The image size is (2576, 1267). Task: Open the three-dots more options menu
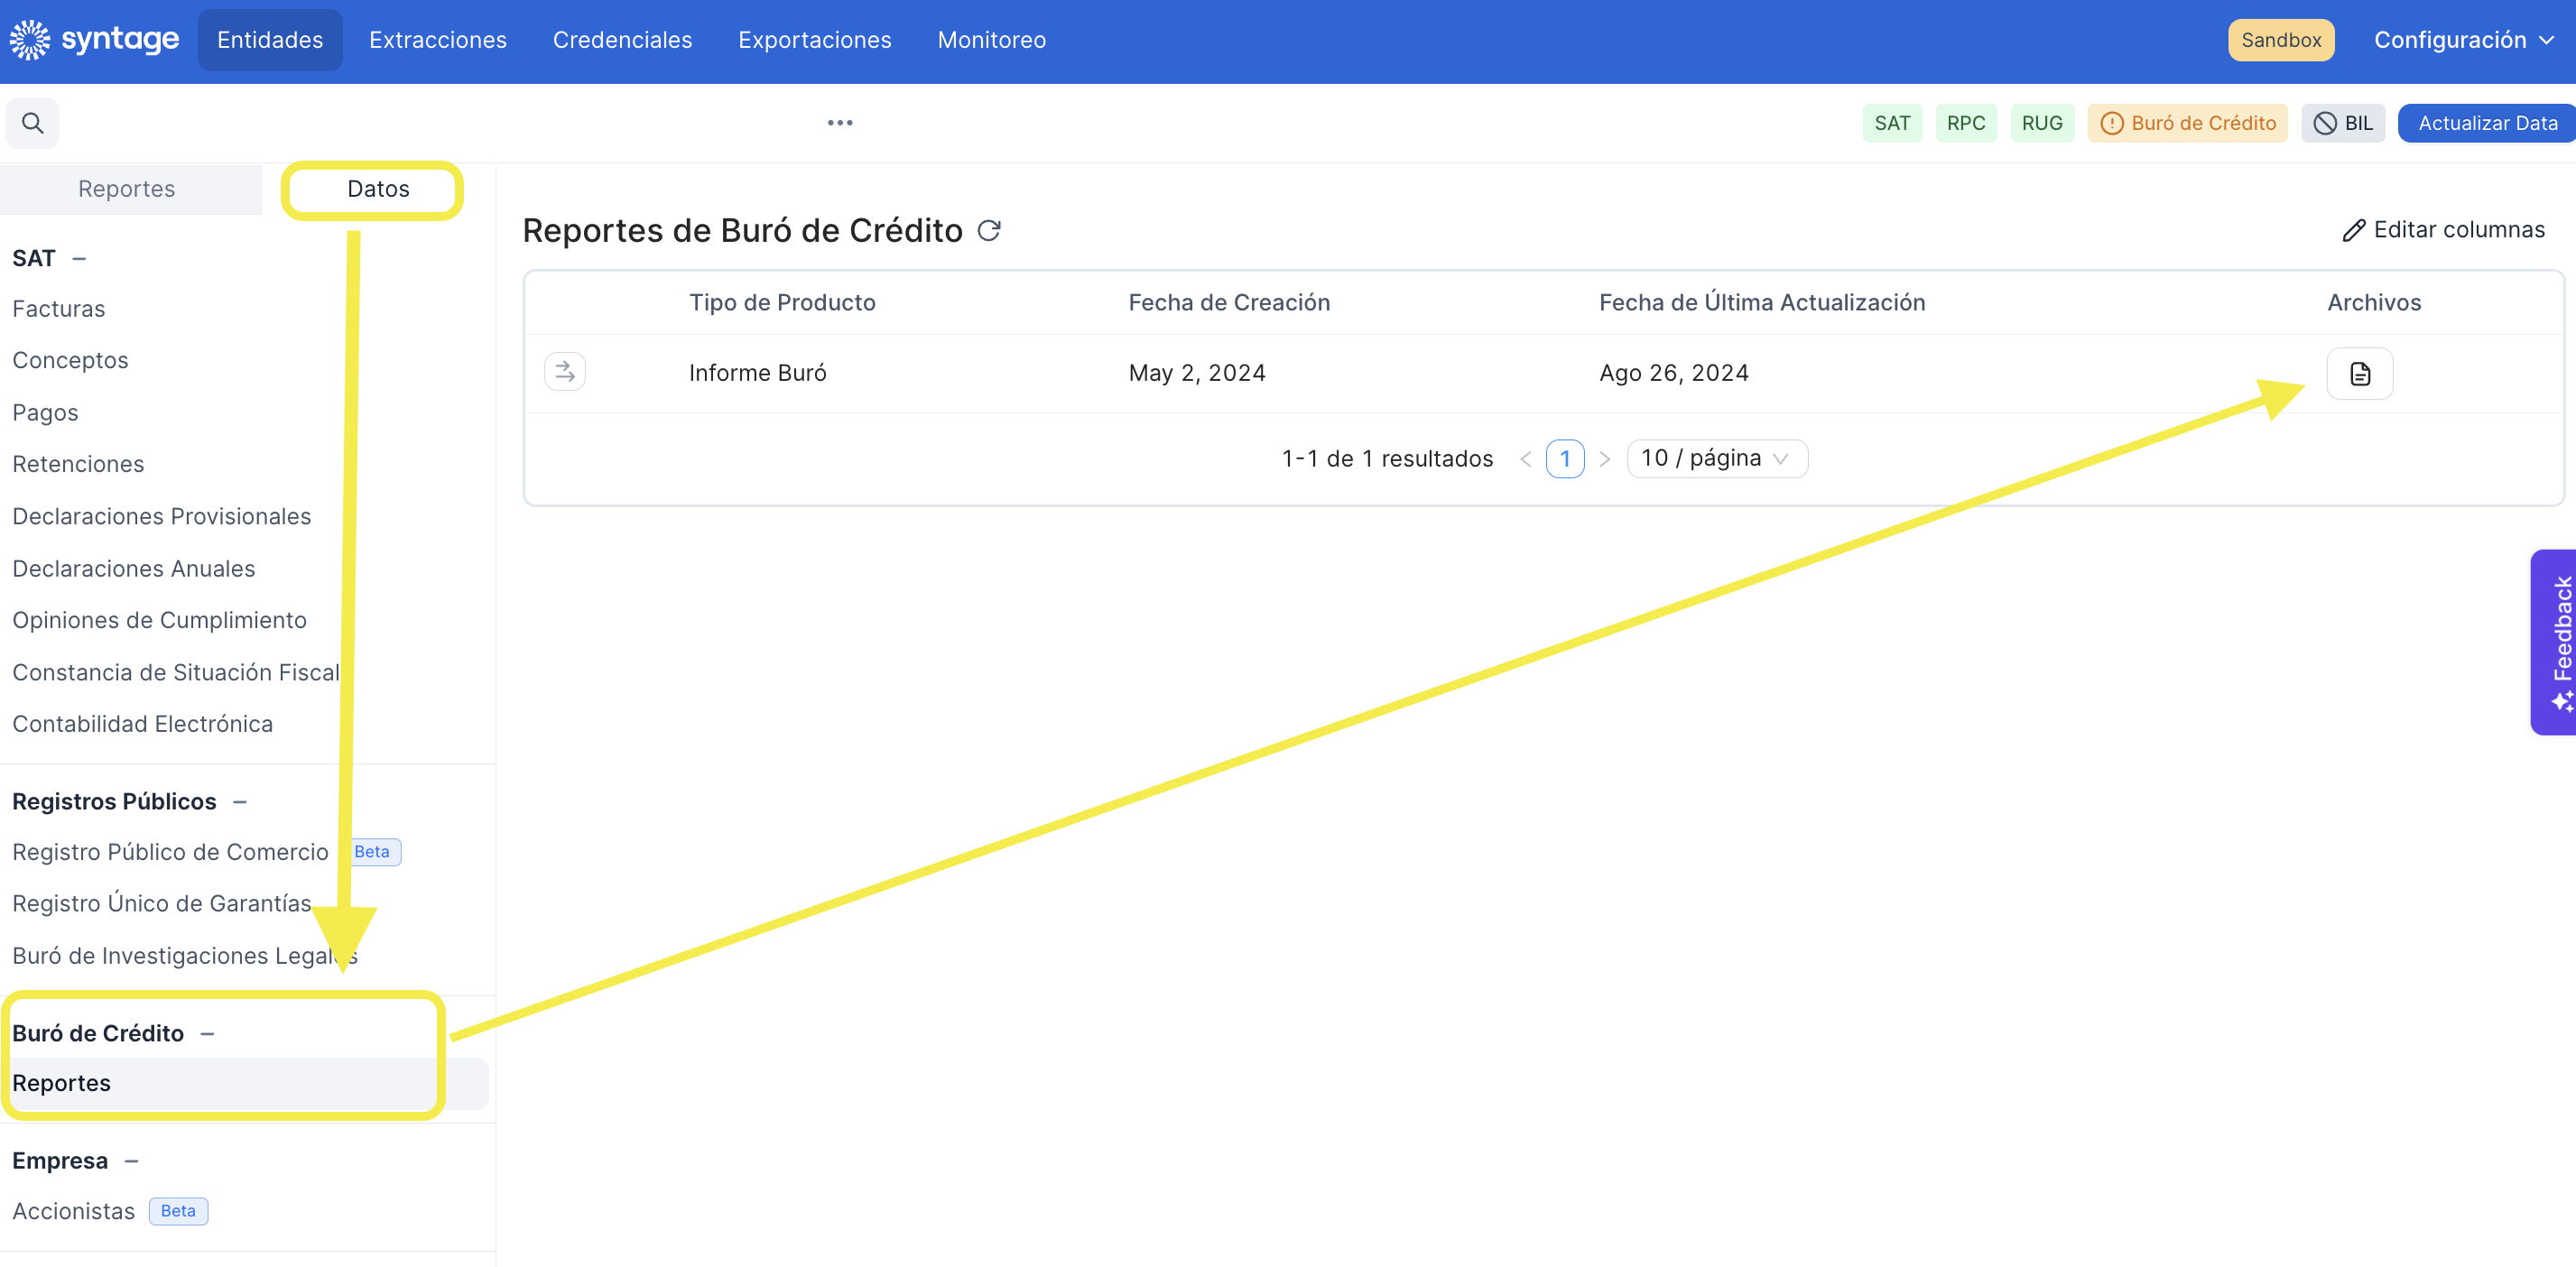pyautogui.click(x=840, y=123)
